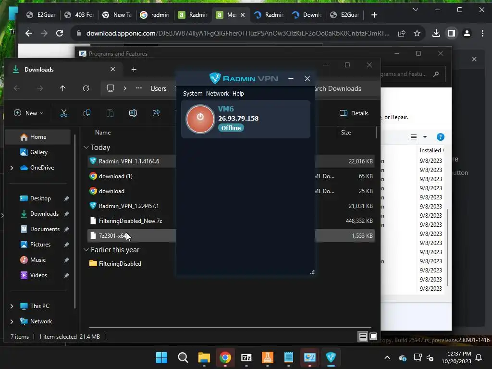Click the back arrow in Explorer
The image size is (492, 369).
click(17, 88)
